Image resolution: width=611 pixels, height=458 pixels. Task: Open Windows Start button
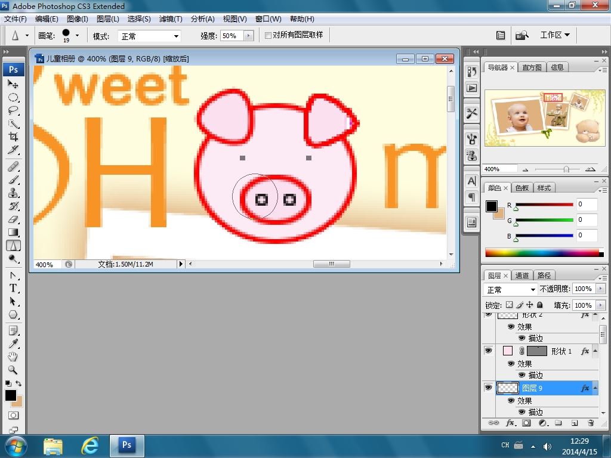(16, 446)
